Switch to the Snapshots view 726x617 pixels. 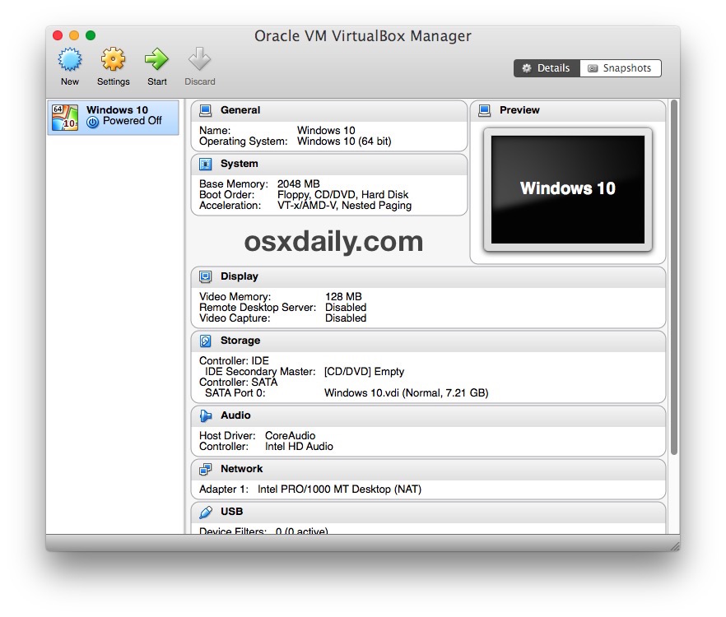(620, 68)
